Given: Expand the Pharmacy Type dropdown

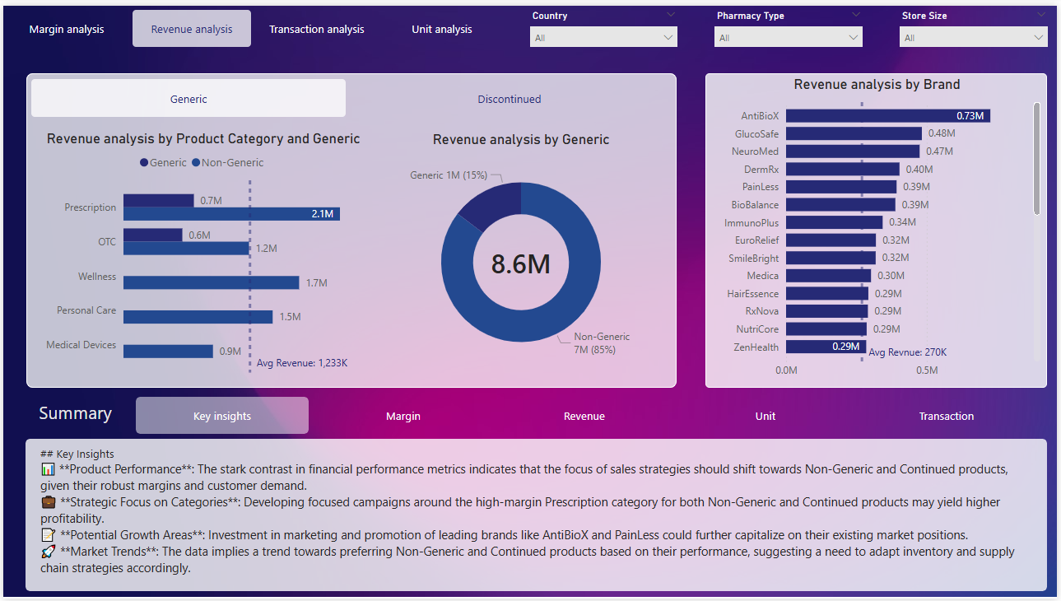Looking at the screenshot, I should tap(788, 38).
